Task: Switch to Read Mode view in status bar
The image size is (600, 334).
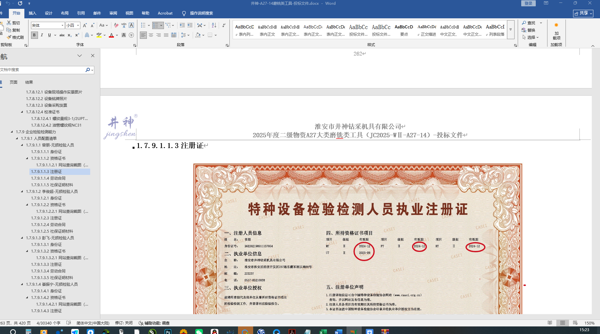Action: click(x=550, y=323)
